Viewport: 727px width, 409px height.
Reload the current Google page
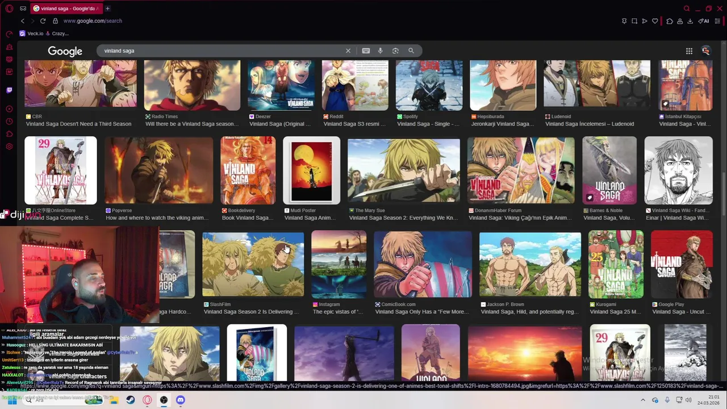[x=43, y=21]
